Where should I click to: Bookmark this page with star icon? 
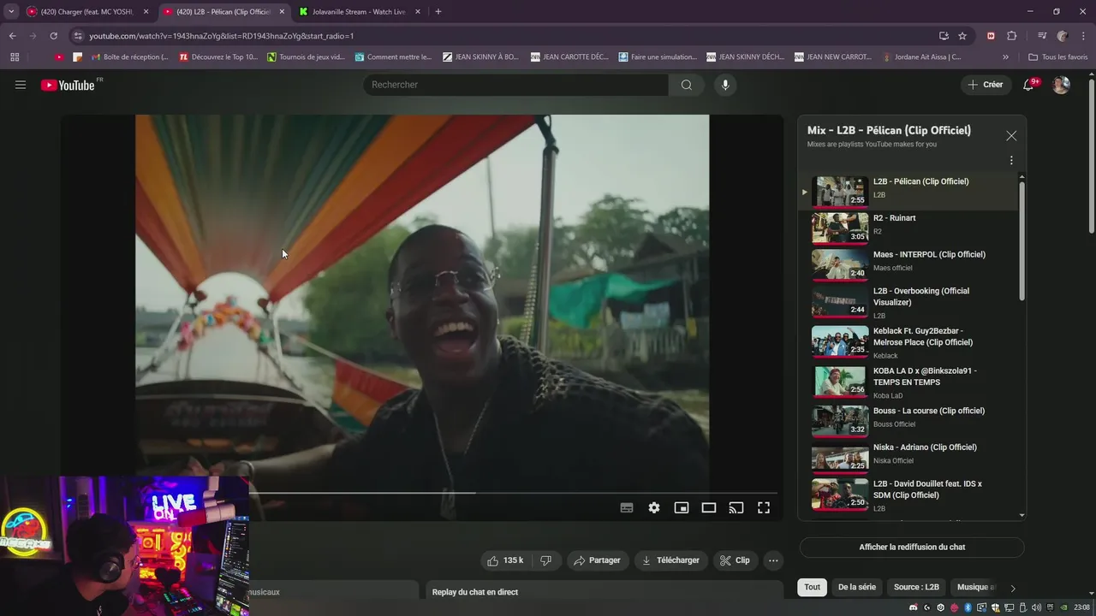click(962, 36)
